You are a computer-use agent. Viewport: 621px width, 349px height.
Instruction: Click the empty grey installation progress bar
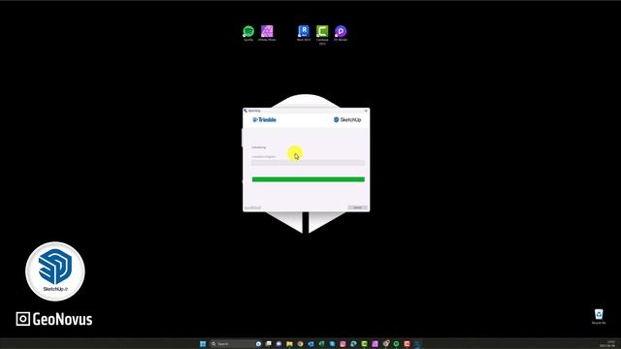coord(309,163)
